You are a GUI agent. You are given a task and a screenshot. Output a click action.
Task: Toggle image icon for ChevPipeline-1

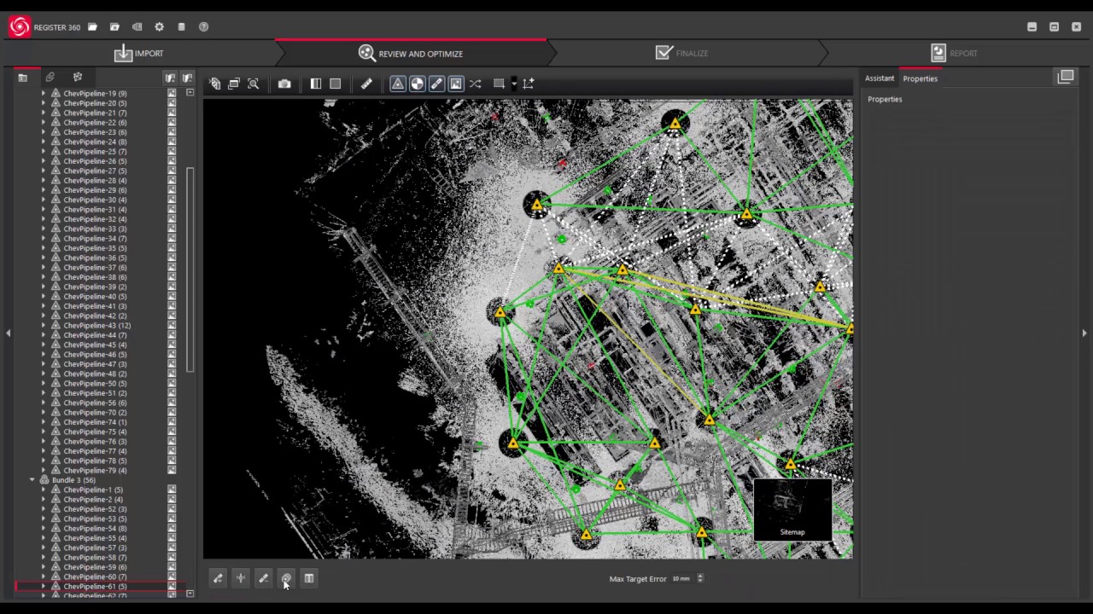172,490
